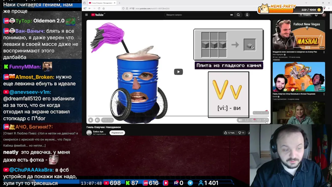Enter fullscreen in the video player
332x187 pixels.
point(265,120)
